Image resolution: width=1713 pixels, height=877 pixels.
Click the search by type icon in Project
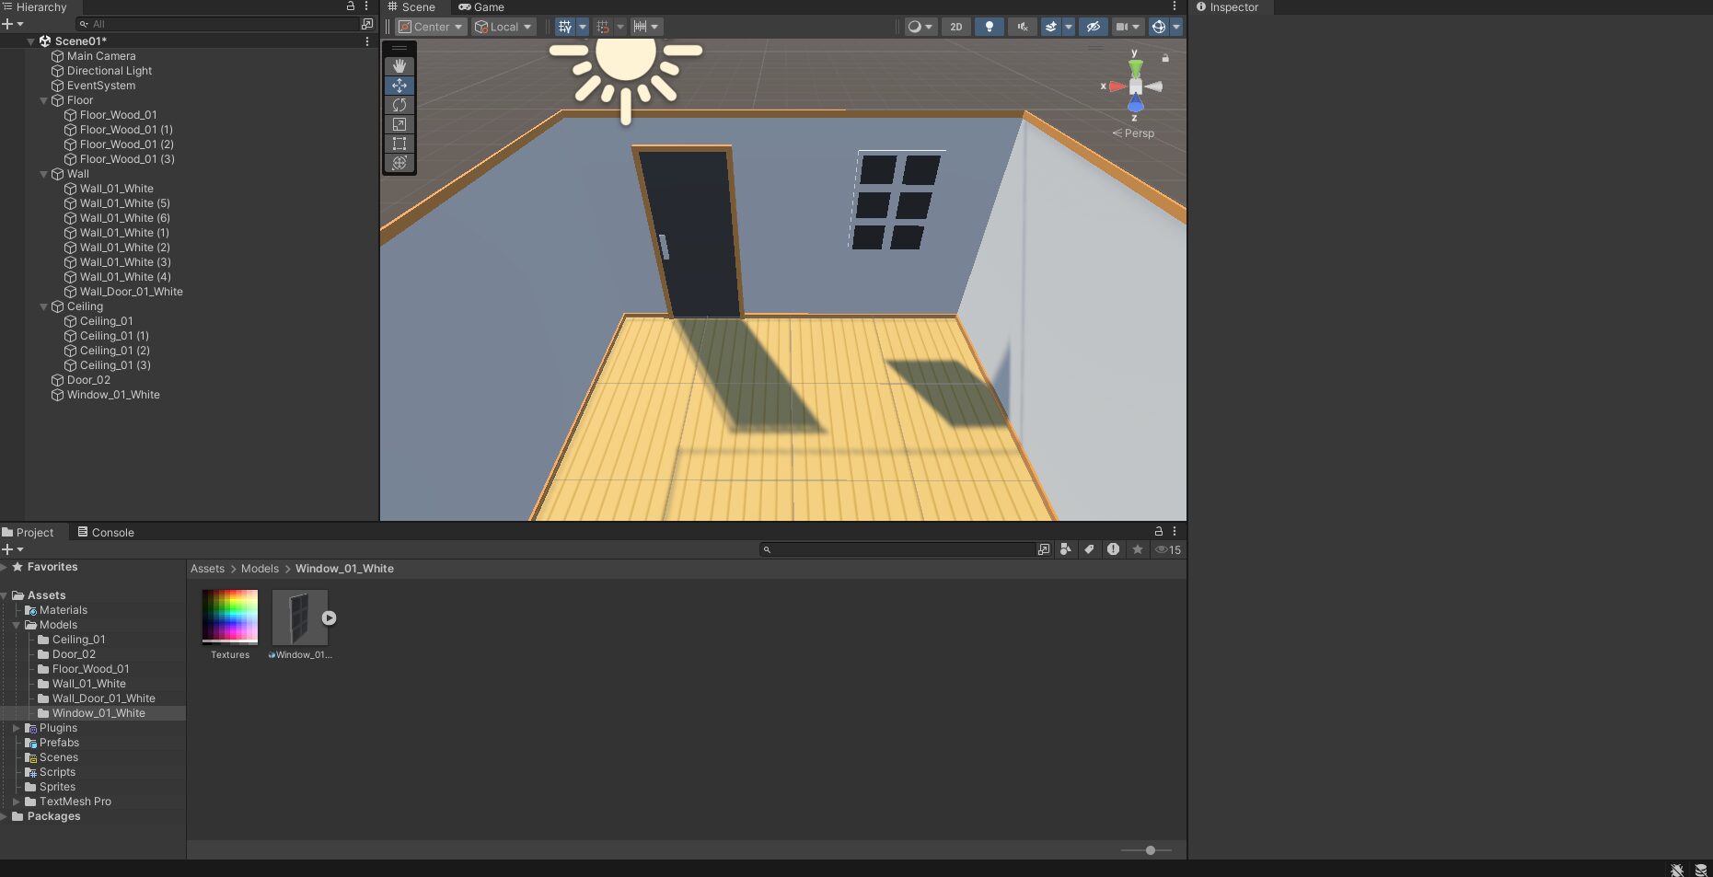tap(1065, 549)
